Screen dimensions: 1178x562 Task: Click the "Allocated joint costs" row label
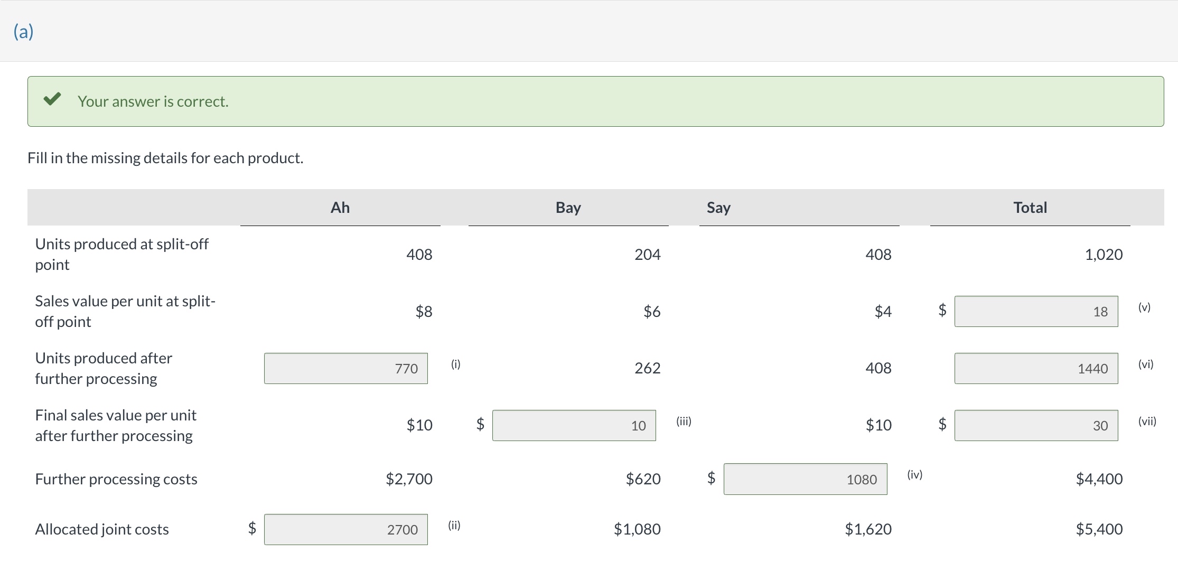pos(102,529)
